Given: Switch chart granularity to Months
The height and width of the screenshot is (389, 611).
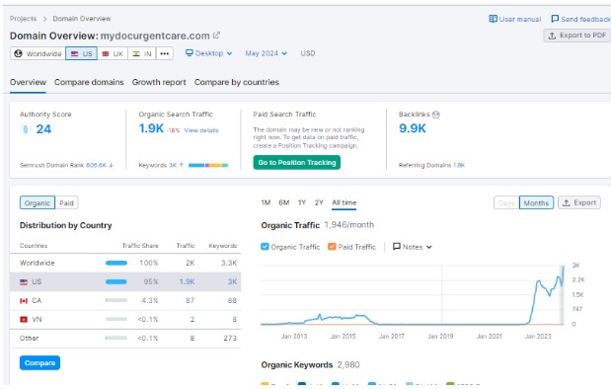Looking at the screenshot, I should [x=536, y=203].
